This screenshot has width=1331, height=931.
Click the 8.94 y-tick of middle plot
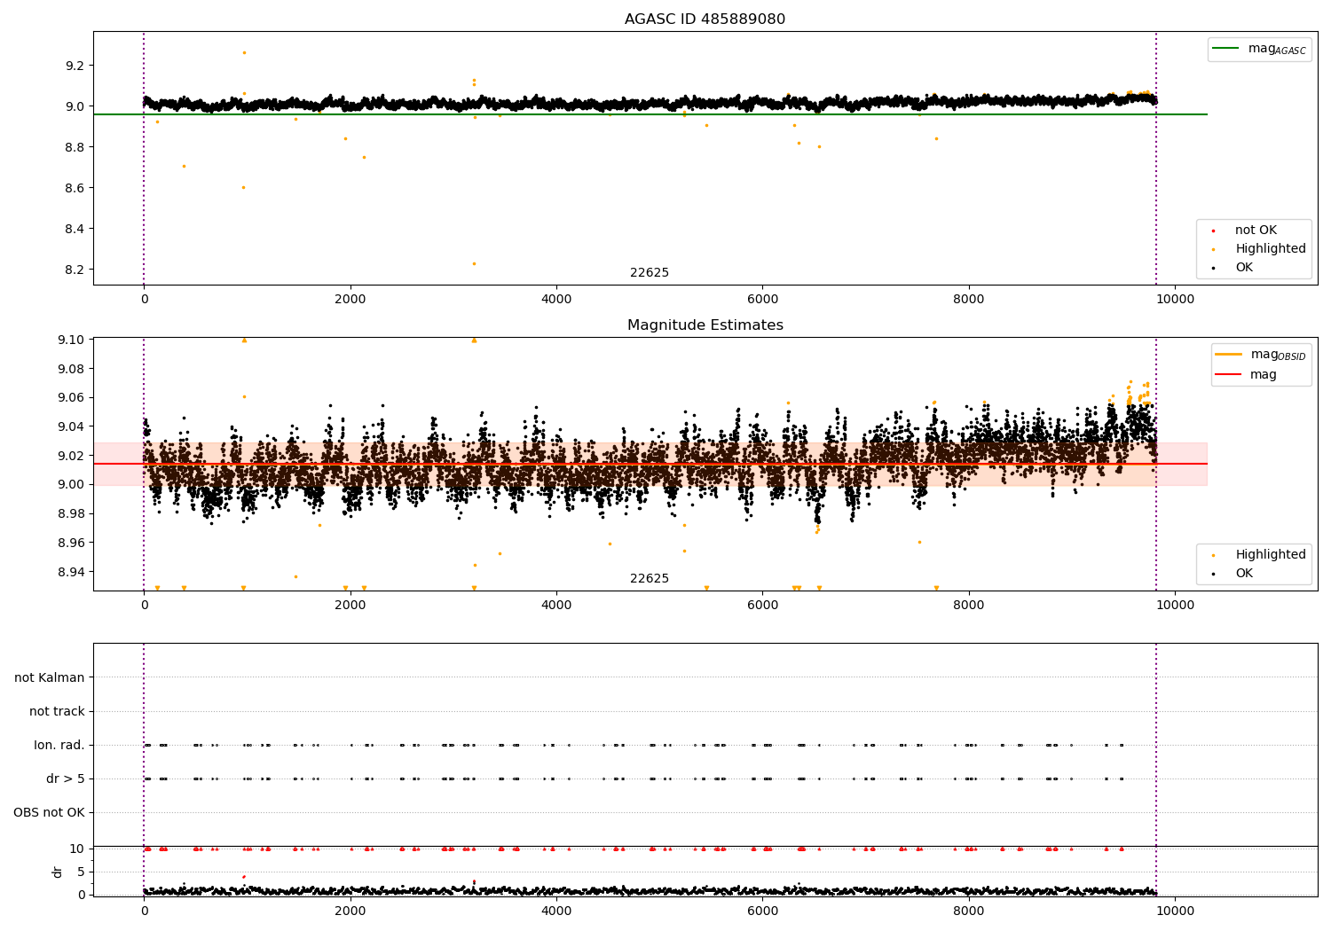click(x=70, y=572)
